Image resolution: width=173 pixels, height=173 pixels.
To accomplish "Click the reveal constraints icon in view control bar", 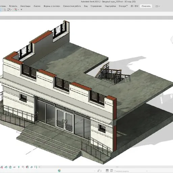I will click(32, 167).
